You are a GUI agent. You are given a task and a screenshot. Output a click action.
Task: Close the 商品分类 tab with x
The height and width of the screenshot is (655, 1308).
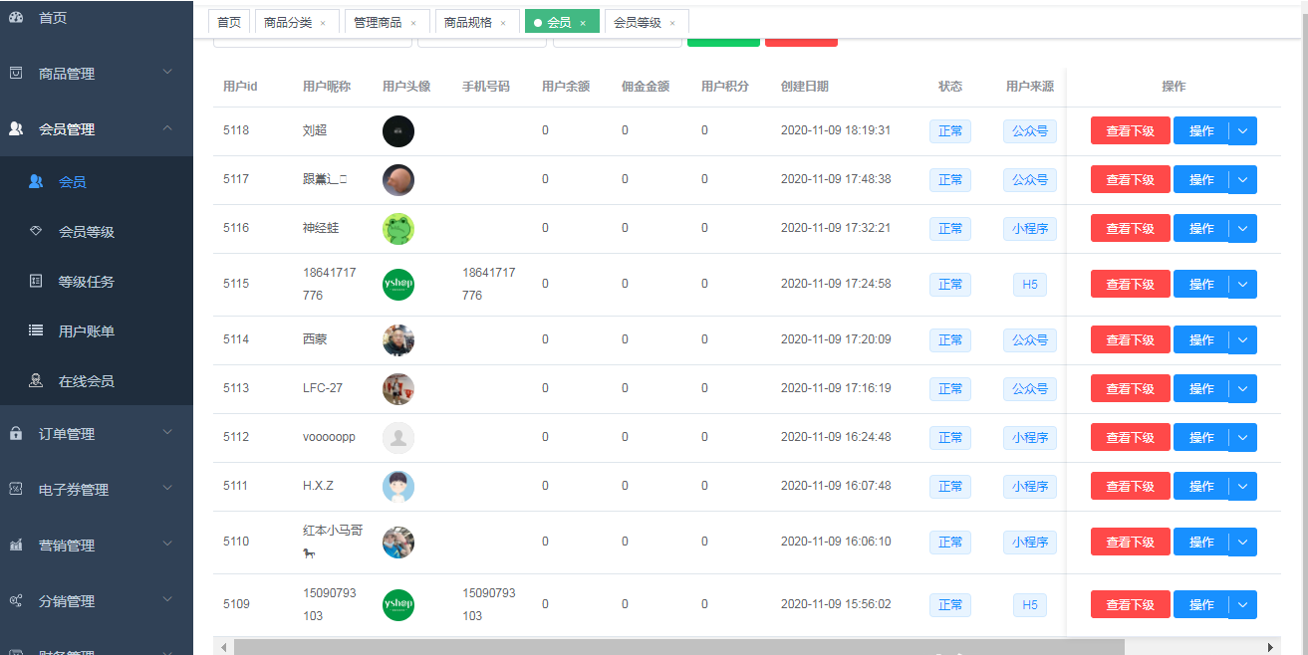click(323, 23)
